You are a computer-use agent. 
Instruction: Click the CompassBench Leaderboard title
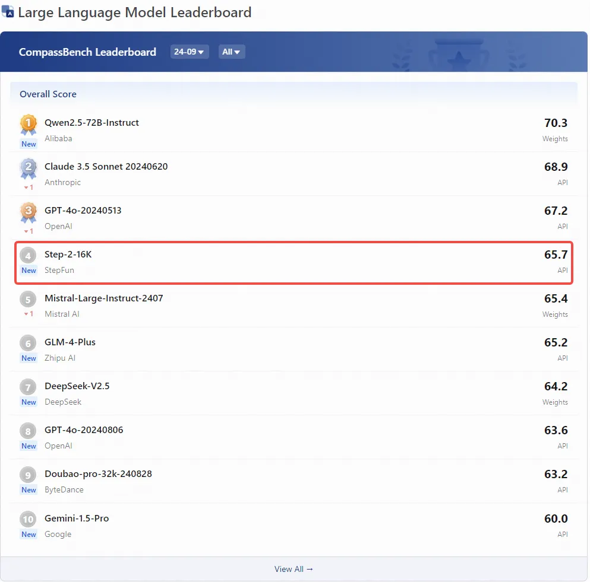click(87, 52)
